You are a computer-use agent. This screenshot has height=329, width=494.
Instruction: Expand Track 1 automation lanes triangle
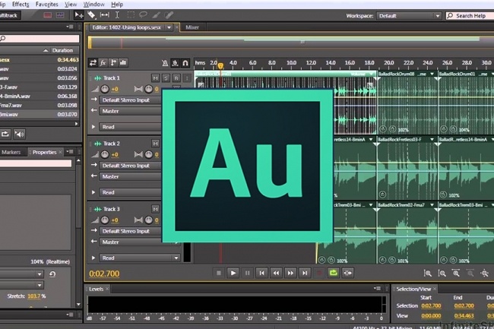click(93, 127)
